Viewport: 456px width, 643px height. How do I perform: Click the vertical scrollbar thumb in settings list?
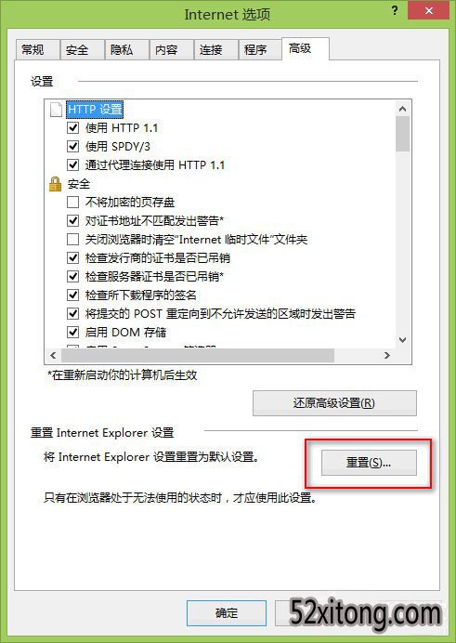[402, 134]
